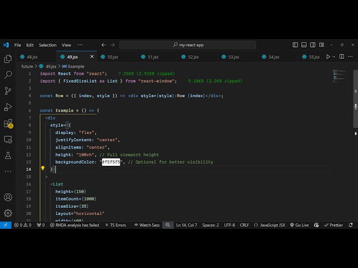
Task: Open the Extensions view with warning badge
Action: coord(8,123)
